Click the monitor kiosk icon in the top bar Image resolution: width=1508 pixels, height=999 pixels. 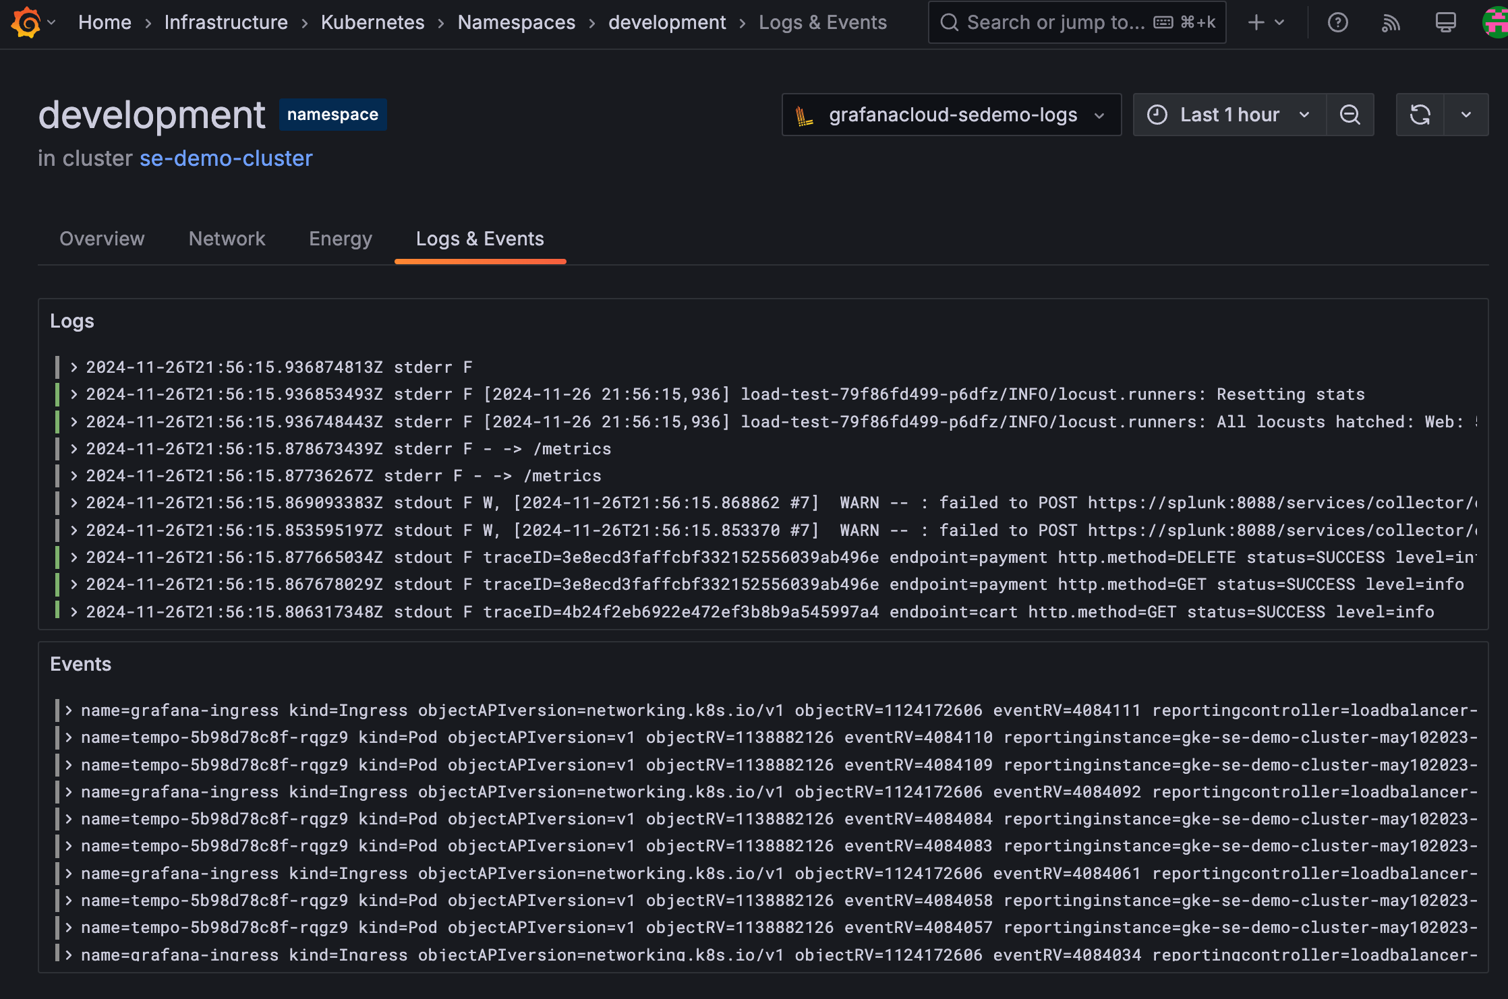pos(1445,22)
